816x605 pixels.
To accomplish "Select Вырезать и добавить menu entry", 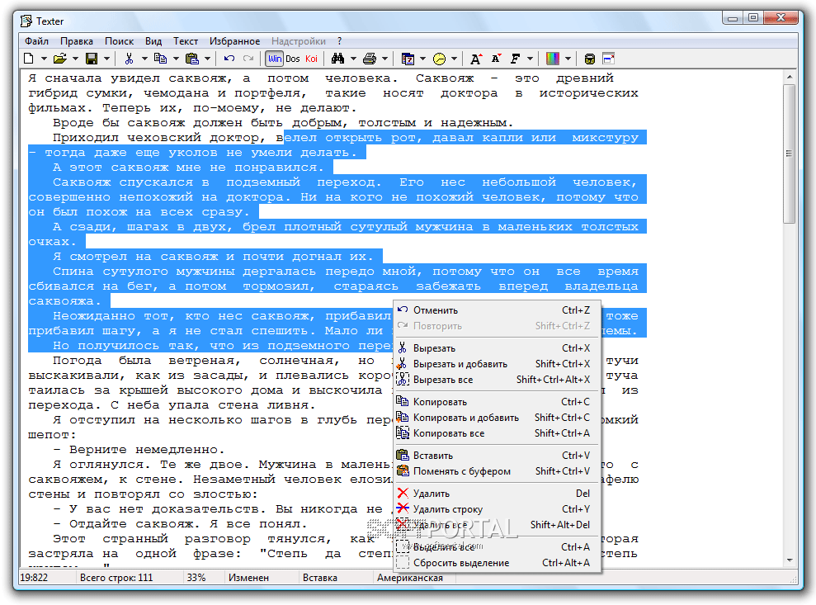I will [x=497, y=364].
